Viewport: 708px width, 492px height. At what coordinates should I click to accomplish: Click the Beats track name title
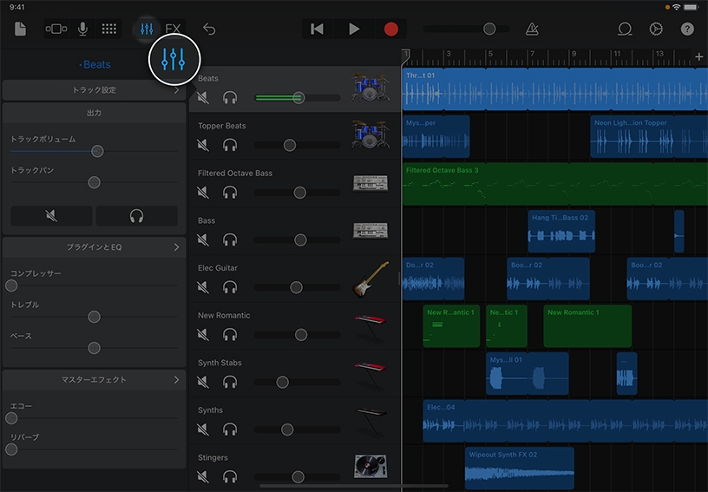tap(95, 65)
